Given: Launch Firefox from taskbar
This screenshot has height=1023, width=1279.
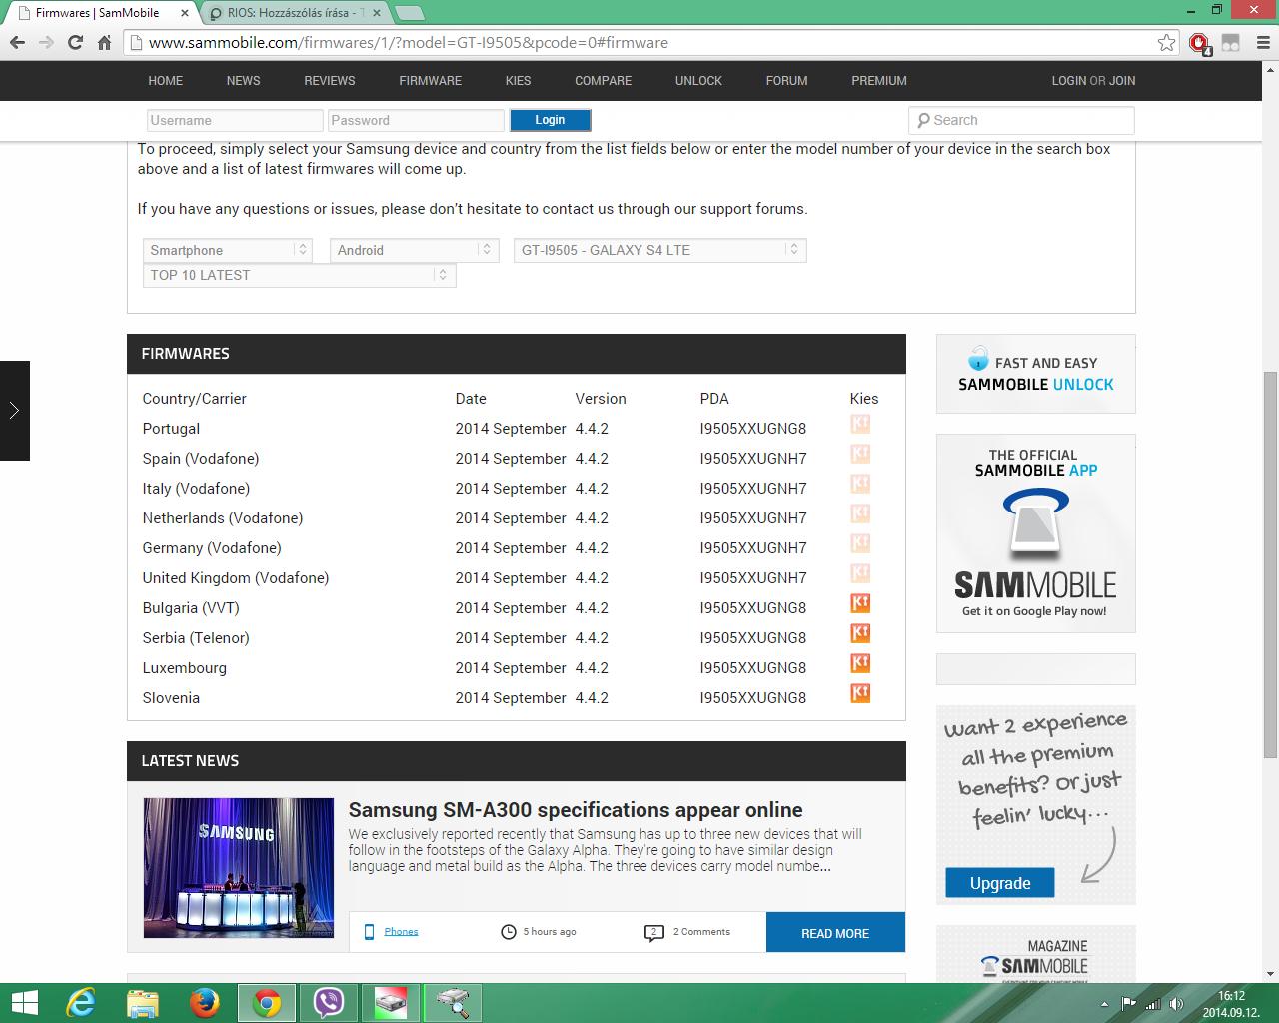Looking at the screenshot, I should click(205, 1003).
